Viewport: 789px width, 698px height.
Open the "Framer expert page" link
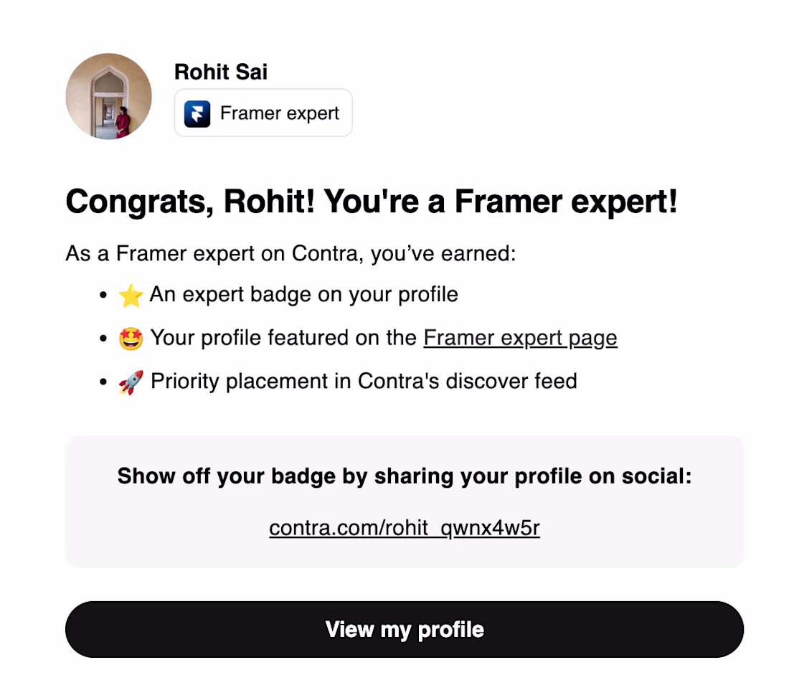[520, 338]
